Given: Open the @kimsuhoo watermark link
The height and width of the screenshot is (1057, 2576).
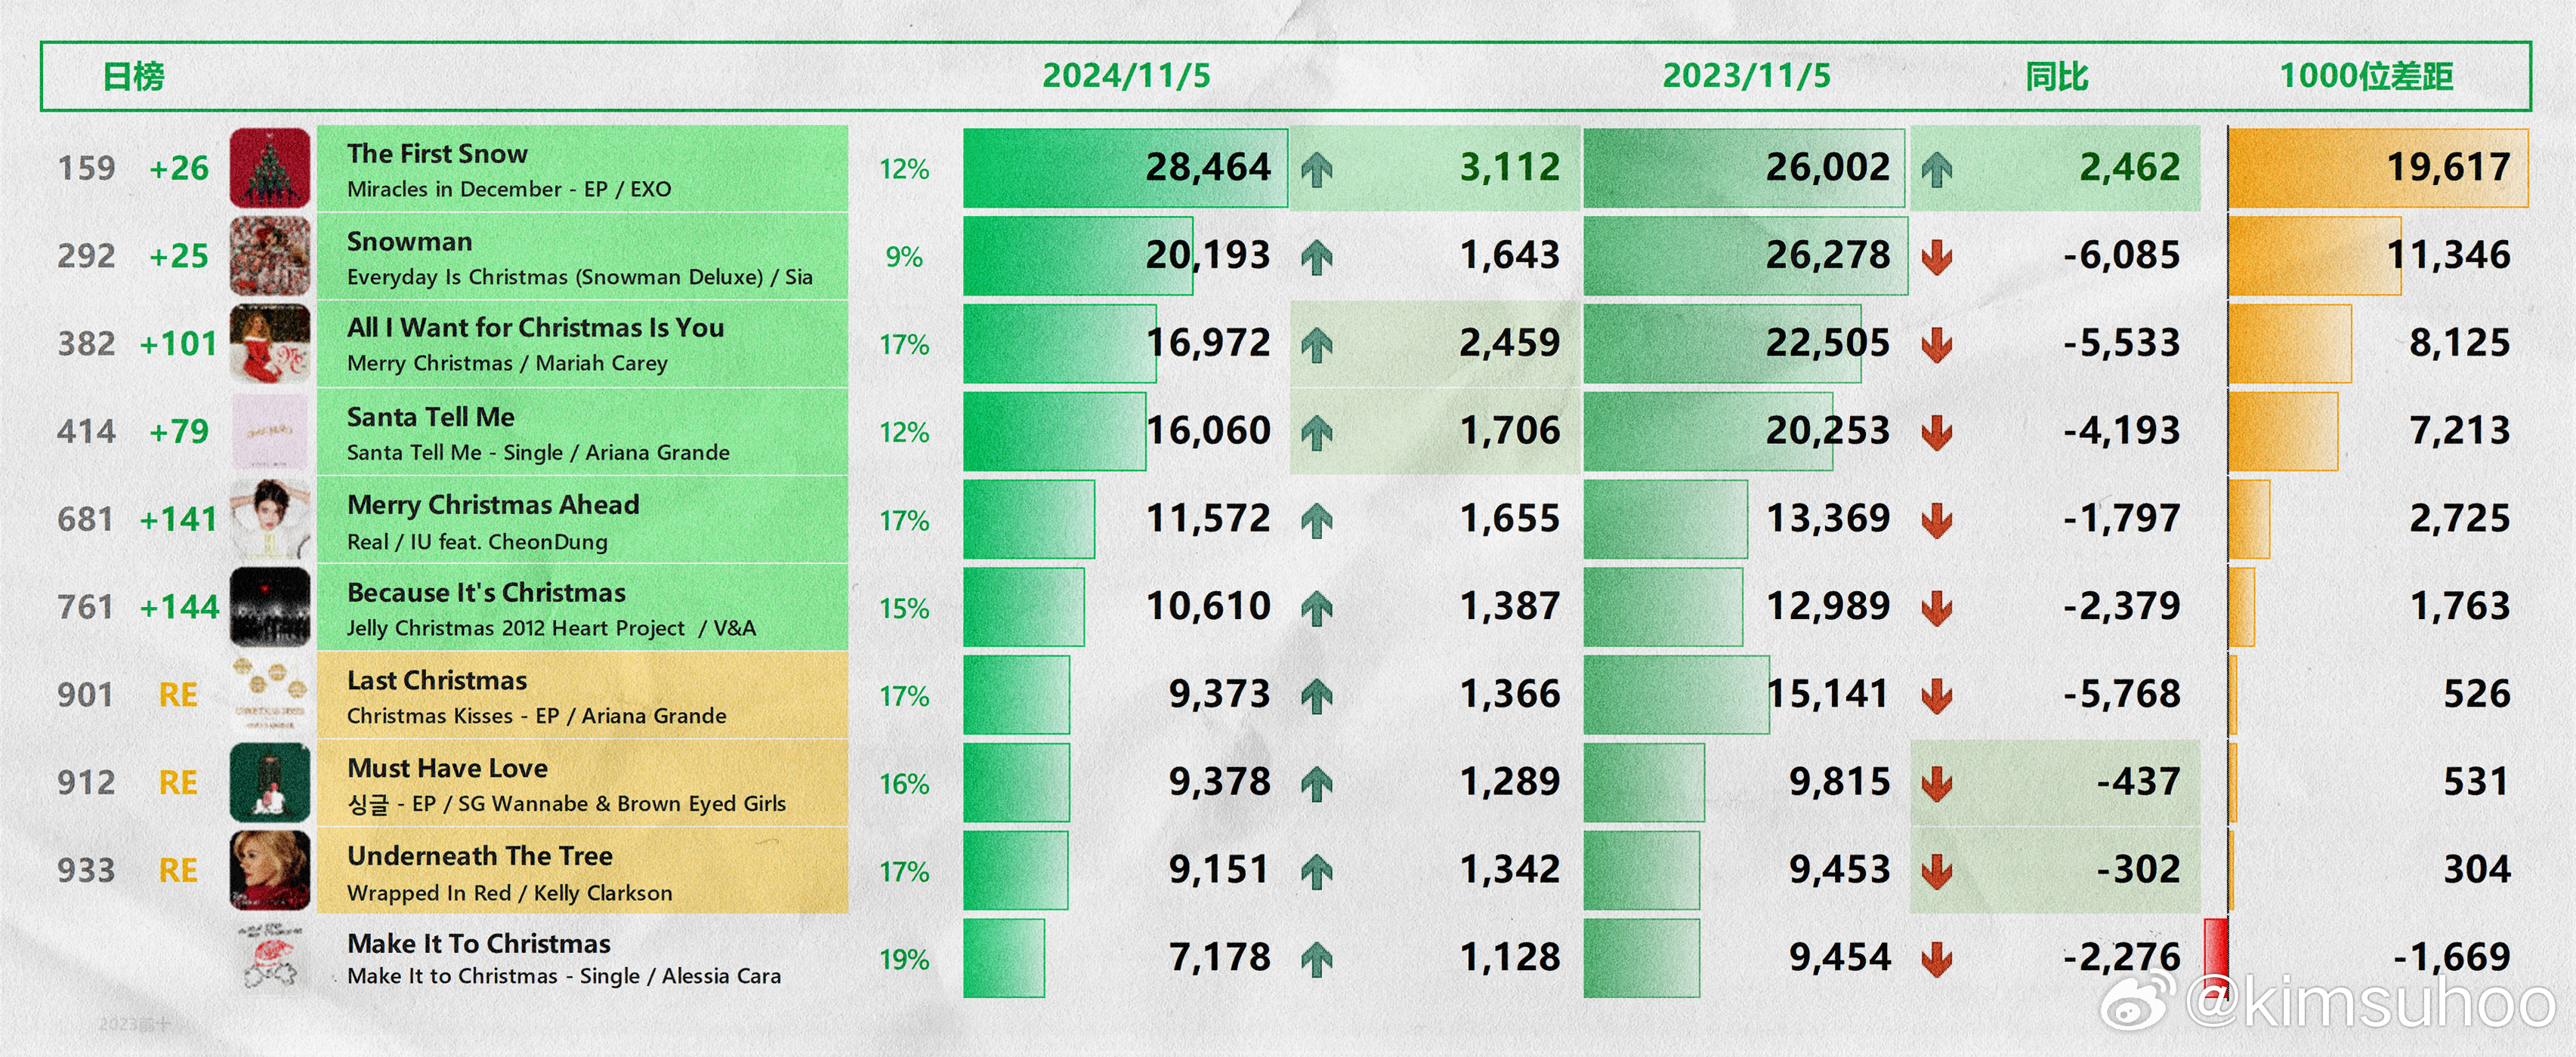Looking at the screenshot, I should pos(2369,1002).
